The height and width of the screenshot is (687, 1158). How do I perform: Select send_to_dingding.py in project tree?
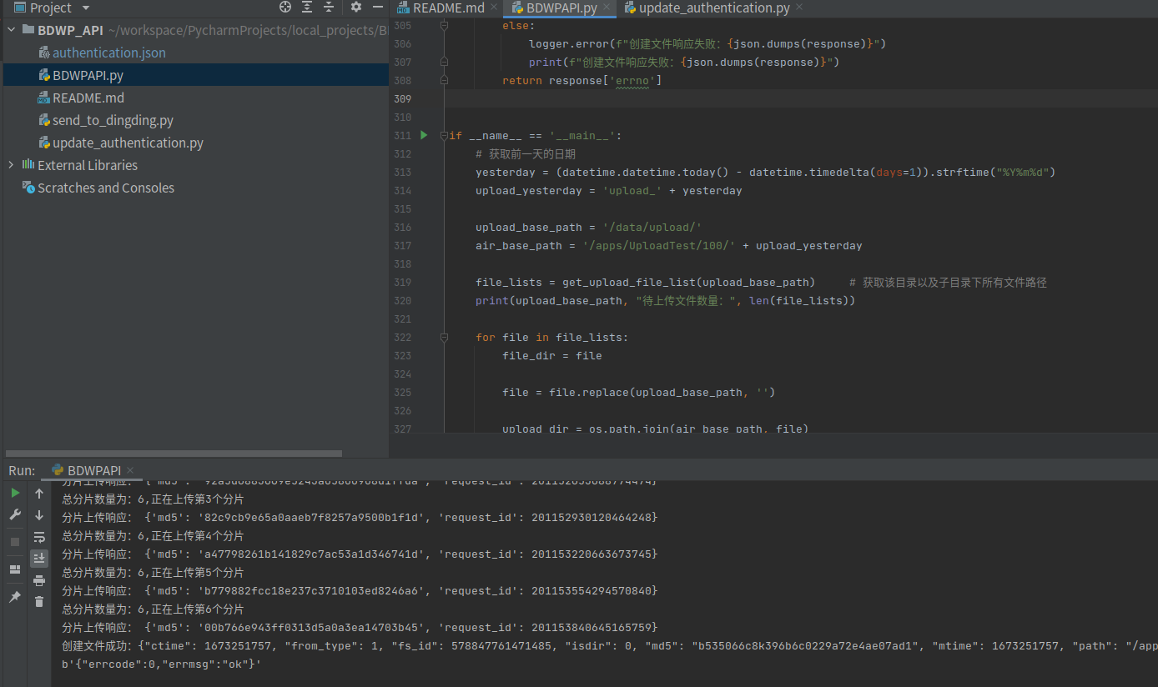coord(113,120)
